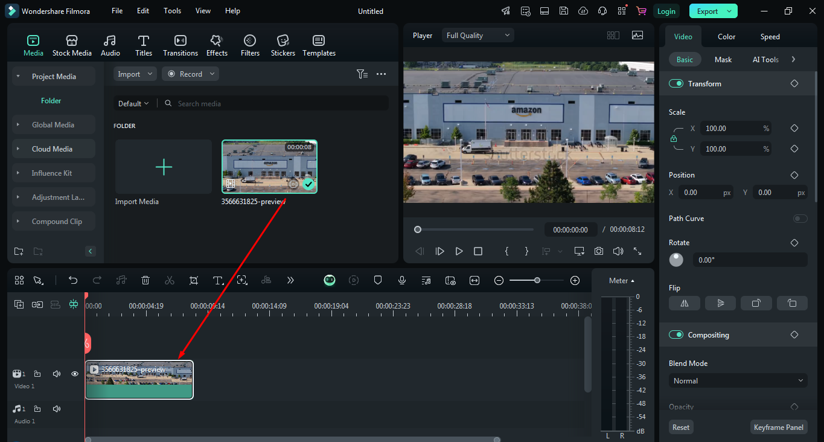Open the media panel more options
Screen dimensions: 824x442
(381, 74)
